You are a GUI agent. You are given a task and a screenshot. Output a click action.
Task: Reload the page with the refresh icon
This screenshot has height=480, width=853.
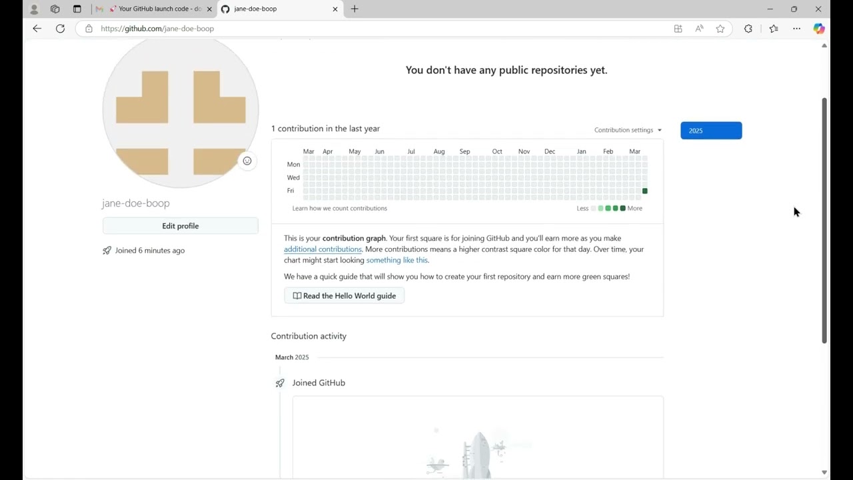pyautogui.click(x=60, y=29)
